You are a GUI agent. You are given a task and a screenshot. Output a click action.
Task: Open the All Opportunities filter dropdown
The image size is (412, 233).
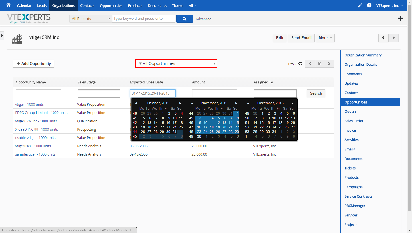[x=176, y=63]
